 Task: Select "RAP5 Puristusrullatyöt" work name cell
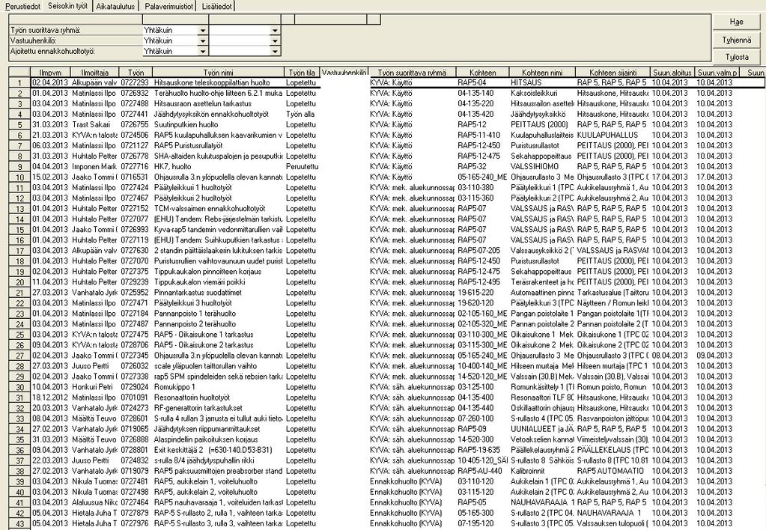218,145
